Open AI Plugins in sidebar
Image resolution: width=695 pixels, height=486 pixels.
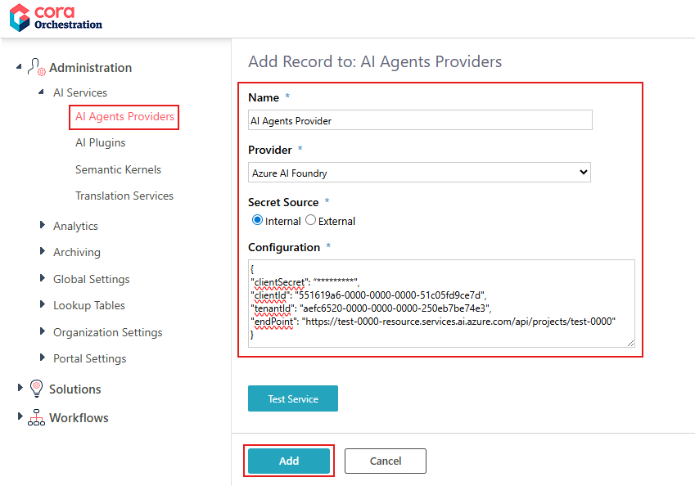pyautogui.click(x=100, y=142)
